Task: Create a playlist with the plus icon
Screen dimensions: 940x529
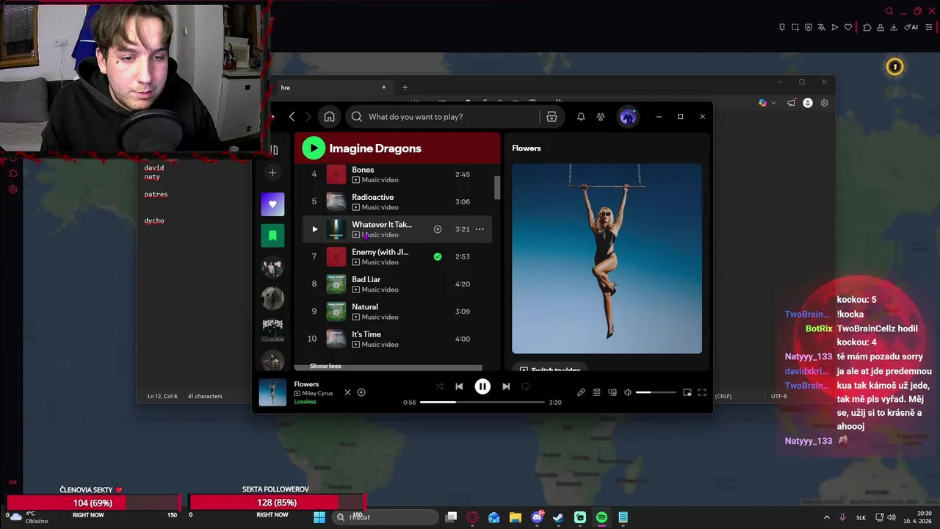Action: pyautogui.click(x=272, y=173)
